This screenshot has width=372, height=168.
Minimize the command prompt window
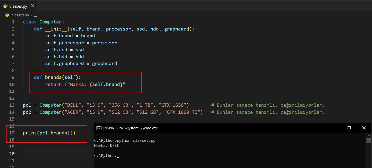click(334, 128)
